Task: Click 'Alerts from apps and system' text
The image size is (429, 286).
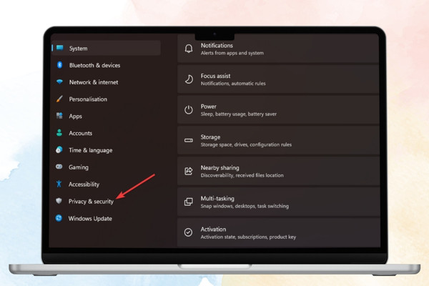Action: point(232,53)
